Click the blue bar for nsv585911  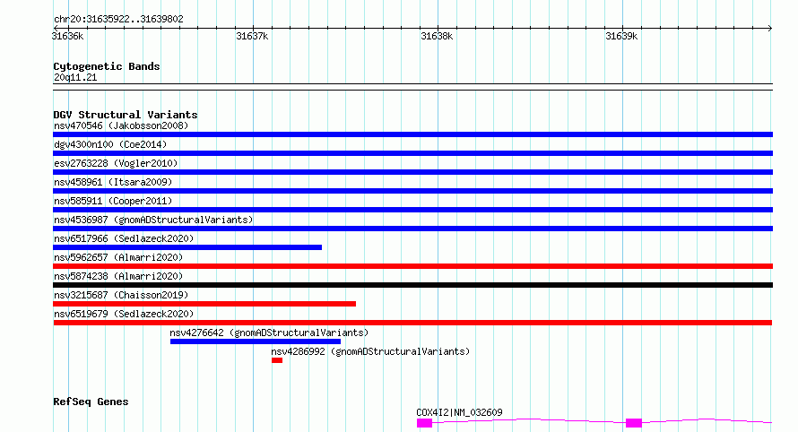point(412,210)
